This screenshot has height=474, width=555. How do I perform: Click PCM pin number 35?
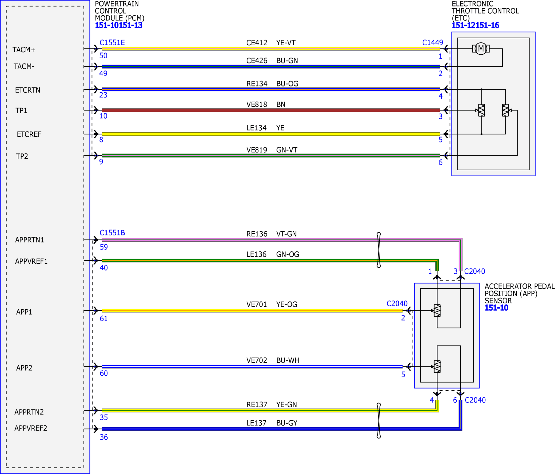104,417
